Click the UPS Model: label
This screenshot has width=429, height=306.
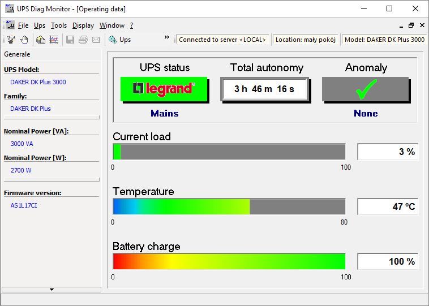pos(22,70)
